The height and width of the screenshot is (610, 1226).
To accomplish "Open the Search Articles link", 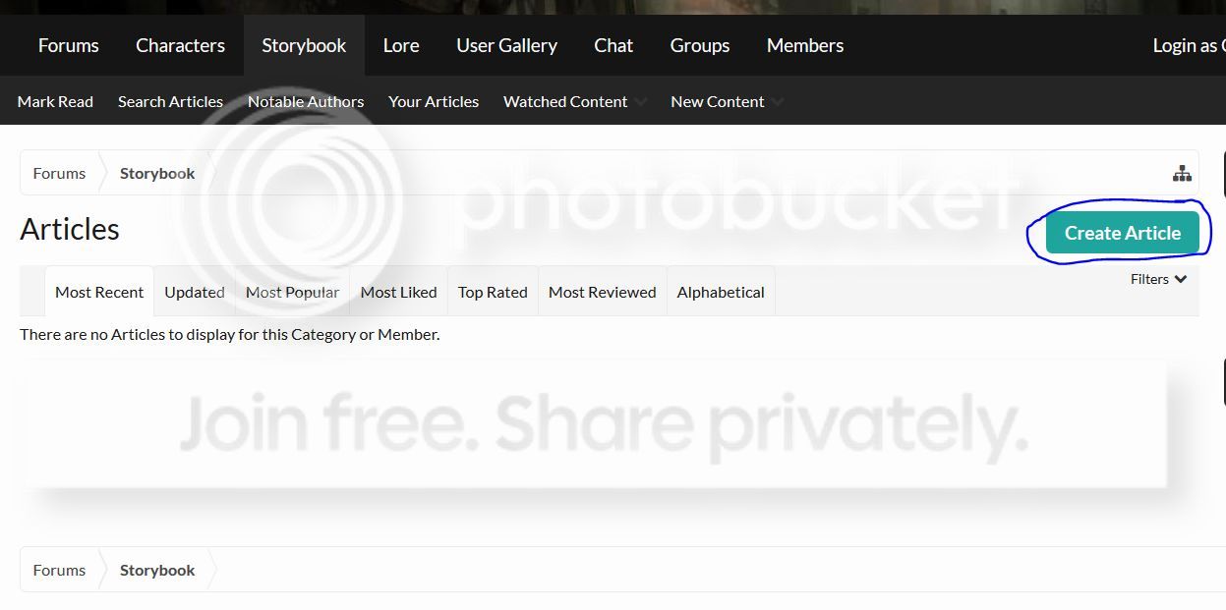I will 170,101.
